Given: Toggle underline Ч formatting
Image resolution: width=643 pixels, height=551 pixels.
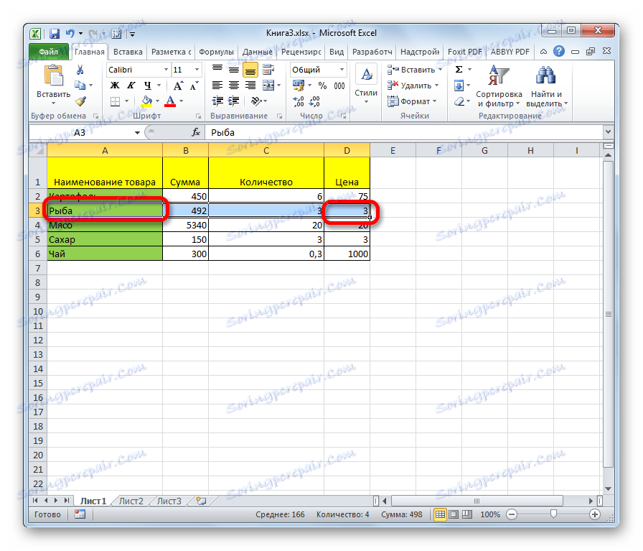Looking at the screenshot, I should coord(148,85).
